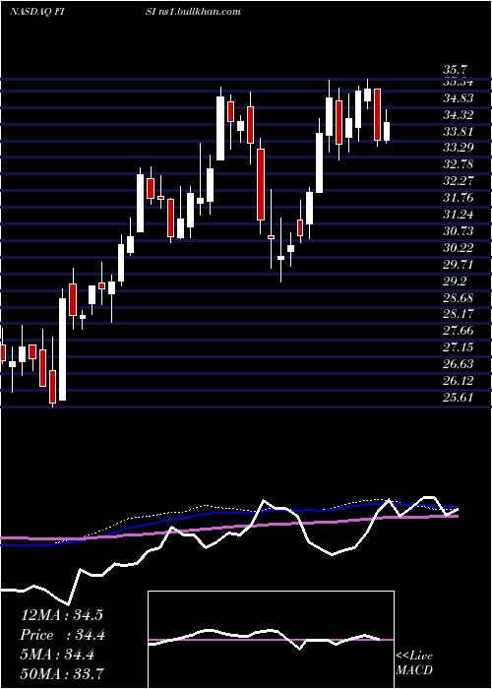Select the 34.83 price axis label
The image size is (492, 689).
tap(459, 98)
